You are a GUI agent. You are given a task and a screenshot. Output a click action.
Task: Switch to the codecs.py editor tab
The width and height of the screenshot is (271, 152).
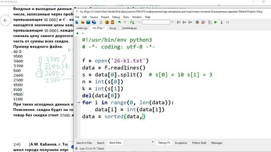(x=82, y=28)
